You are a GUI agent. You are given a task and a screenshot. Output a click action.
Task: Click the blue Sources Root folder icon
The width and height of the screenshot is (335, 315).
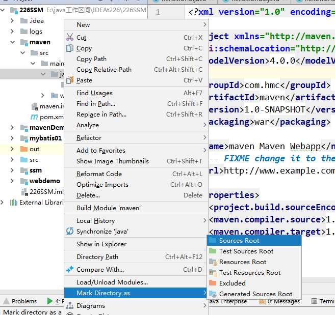(x=213, y=240)
